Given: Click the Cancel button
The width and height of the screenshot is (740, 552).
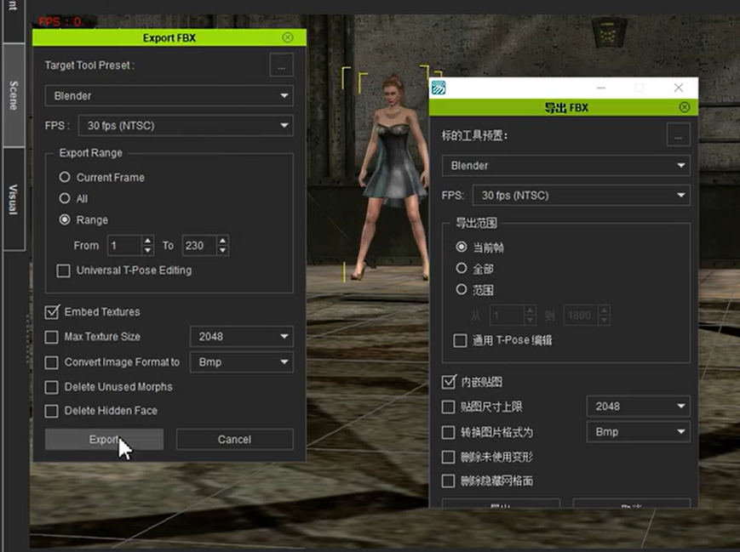Looking at the screenshot, I should (234, 440).
